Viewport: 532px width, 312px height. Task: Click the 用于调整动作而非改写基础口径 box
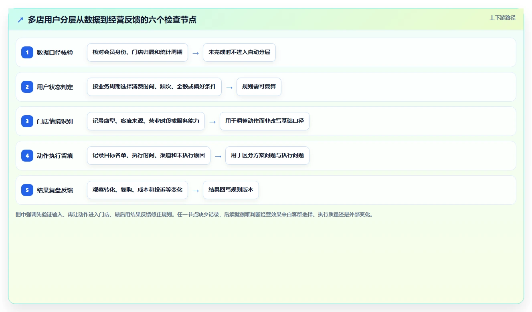pyautogui.click(x=265, y=121)
